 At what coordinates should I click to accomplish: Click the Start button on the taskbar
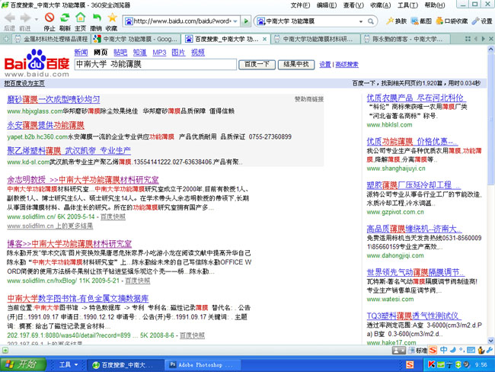point(23,364)
